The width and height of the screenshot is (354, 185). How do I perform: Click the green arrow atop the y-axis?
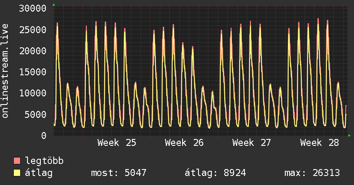(x=54, y=5)
